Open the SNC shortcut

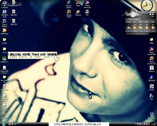click(152, 97)
